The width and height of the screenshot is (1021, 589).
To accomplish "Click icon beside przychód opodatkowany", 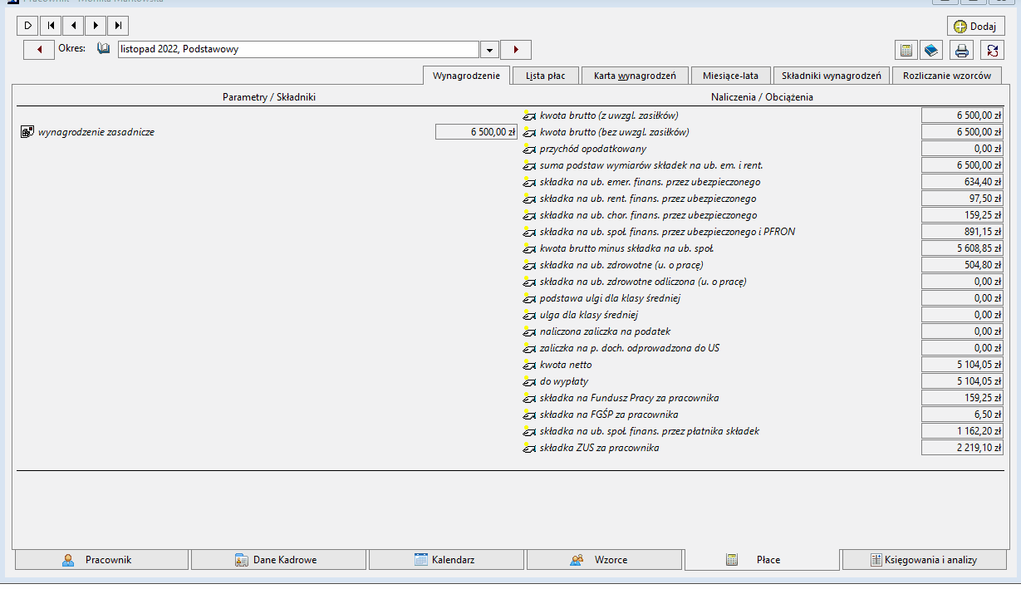I will [x=529, y=148].
